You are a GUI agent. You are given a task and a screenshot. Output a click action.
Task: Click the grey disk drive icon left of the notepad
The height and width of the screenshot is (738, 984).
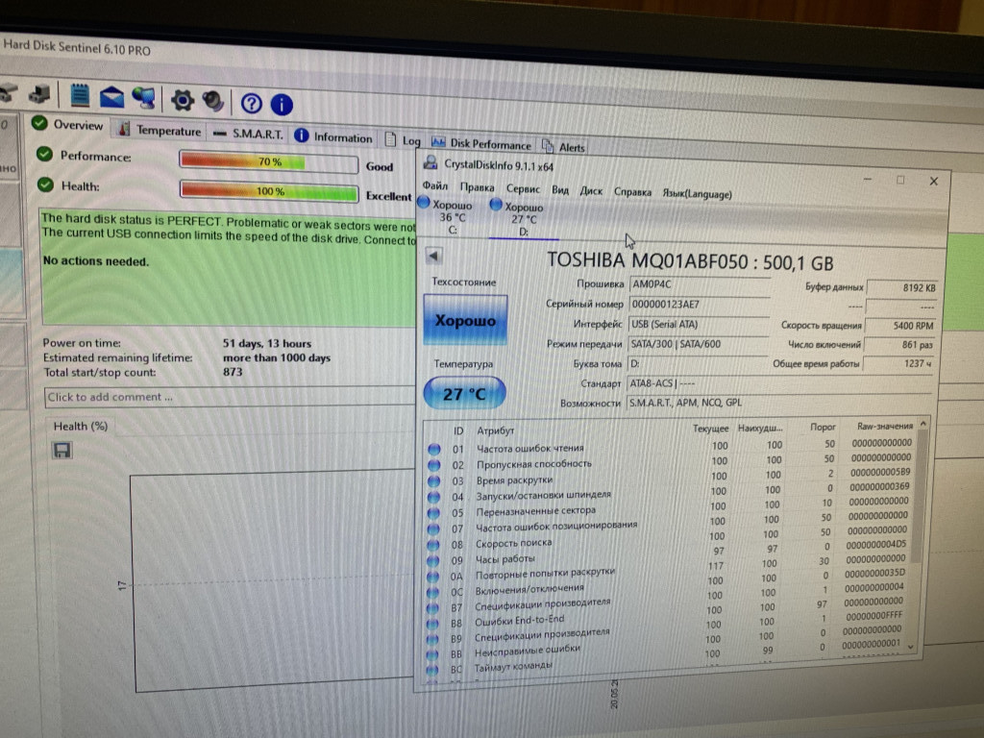(x=39, y=94)
